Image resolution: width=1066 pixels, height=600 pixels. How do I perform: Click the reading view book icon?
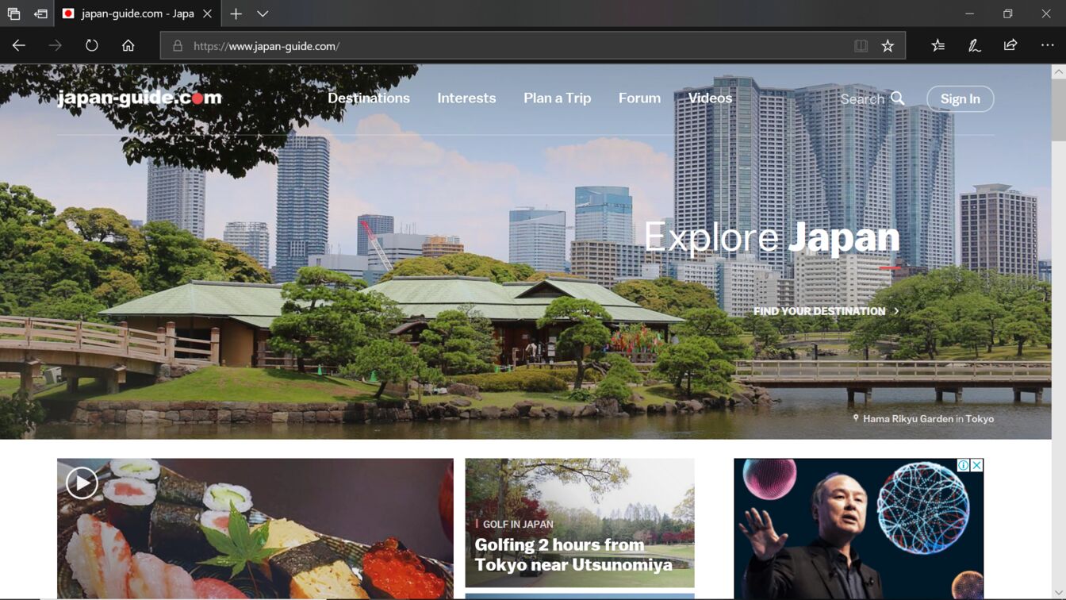[861, 46]
